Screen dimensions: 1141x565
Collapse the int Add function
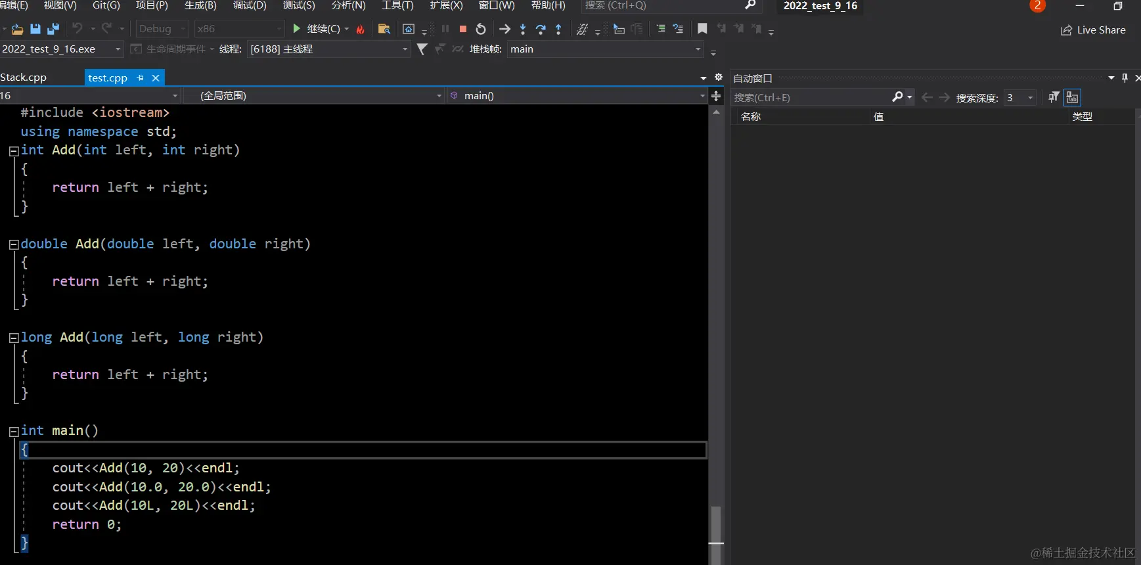tap(13, 150)
